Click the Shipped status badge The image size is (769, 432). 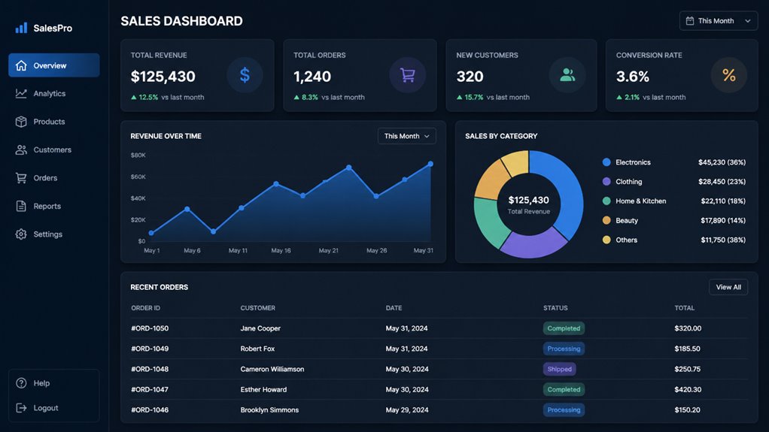coord(560,370)
